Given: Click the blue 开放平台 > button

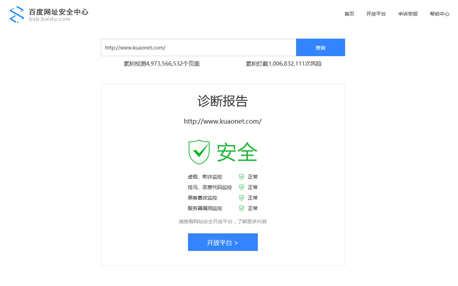Looking at the screenshot, I should tap(223, 242).
